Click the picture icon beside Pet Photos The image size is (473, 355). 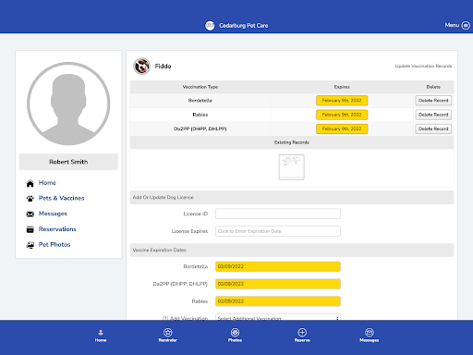click(x=30, y=245)
